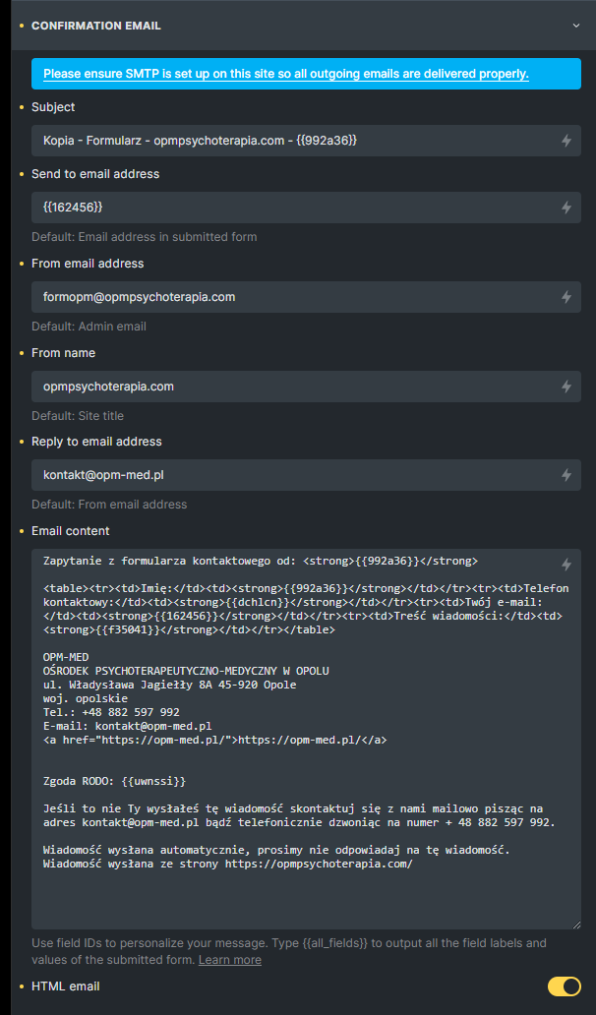The image size is (596, 1015).
Task: Open dynamic data picker for Subject field
Action: tap(566, 141)
